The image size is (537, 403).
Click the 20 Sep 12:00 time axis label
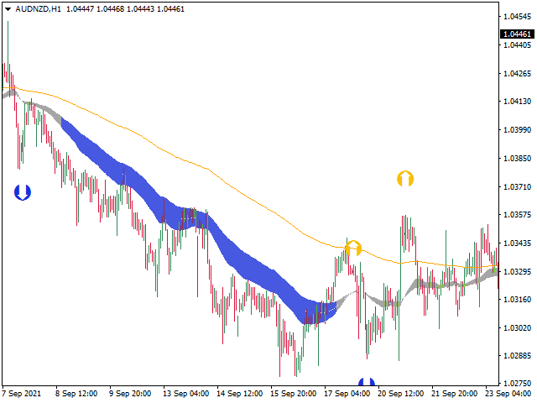coord(401,394)
